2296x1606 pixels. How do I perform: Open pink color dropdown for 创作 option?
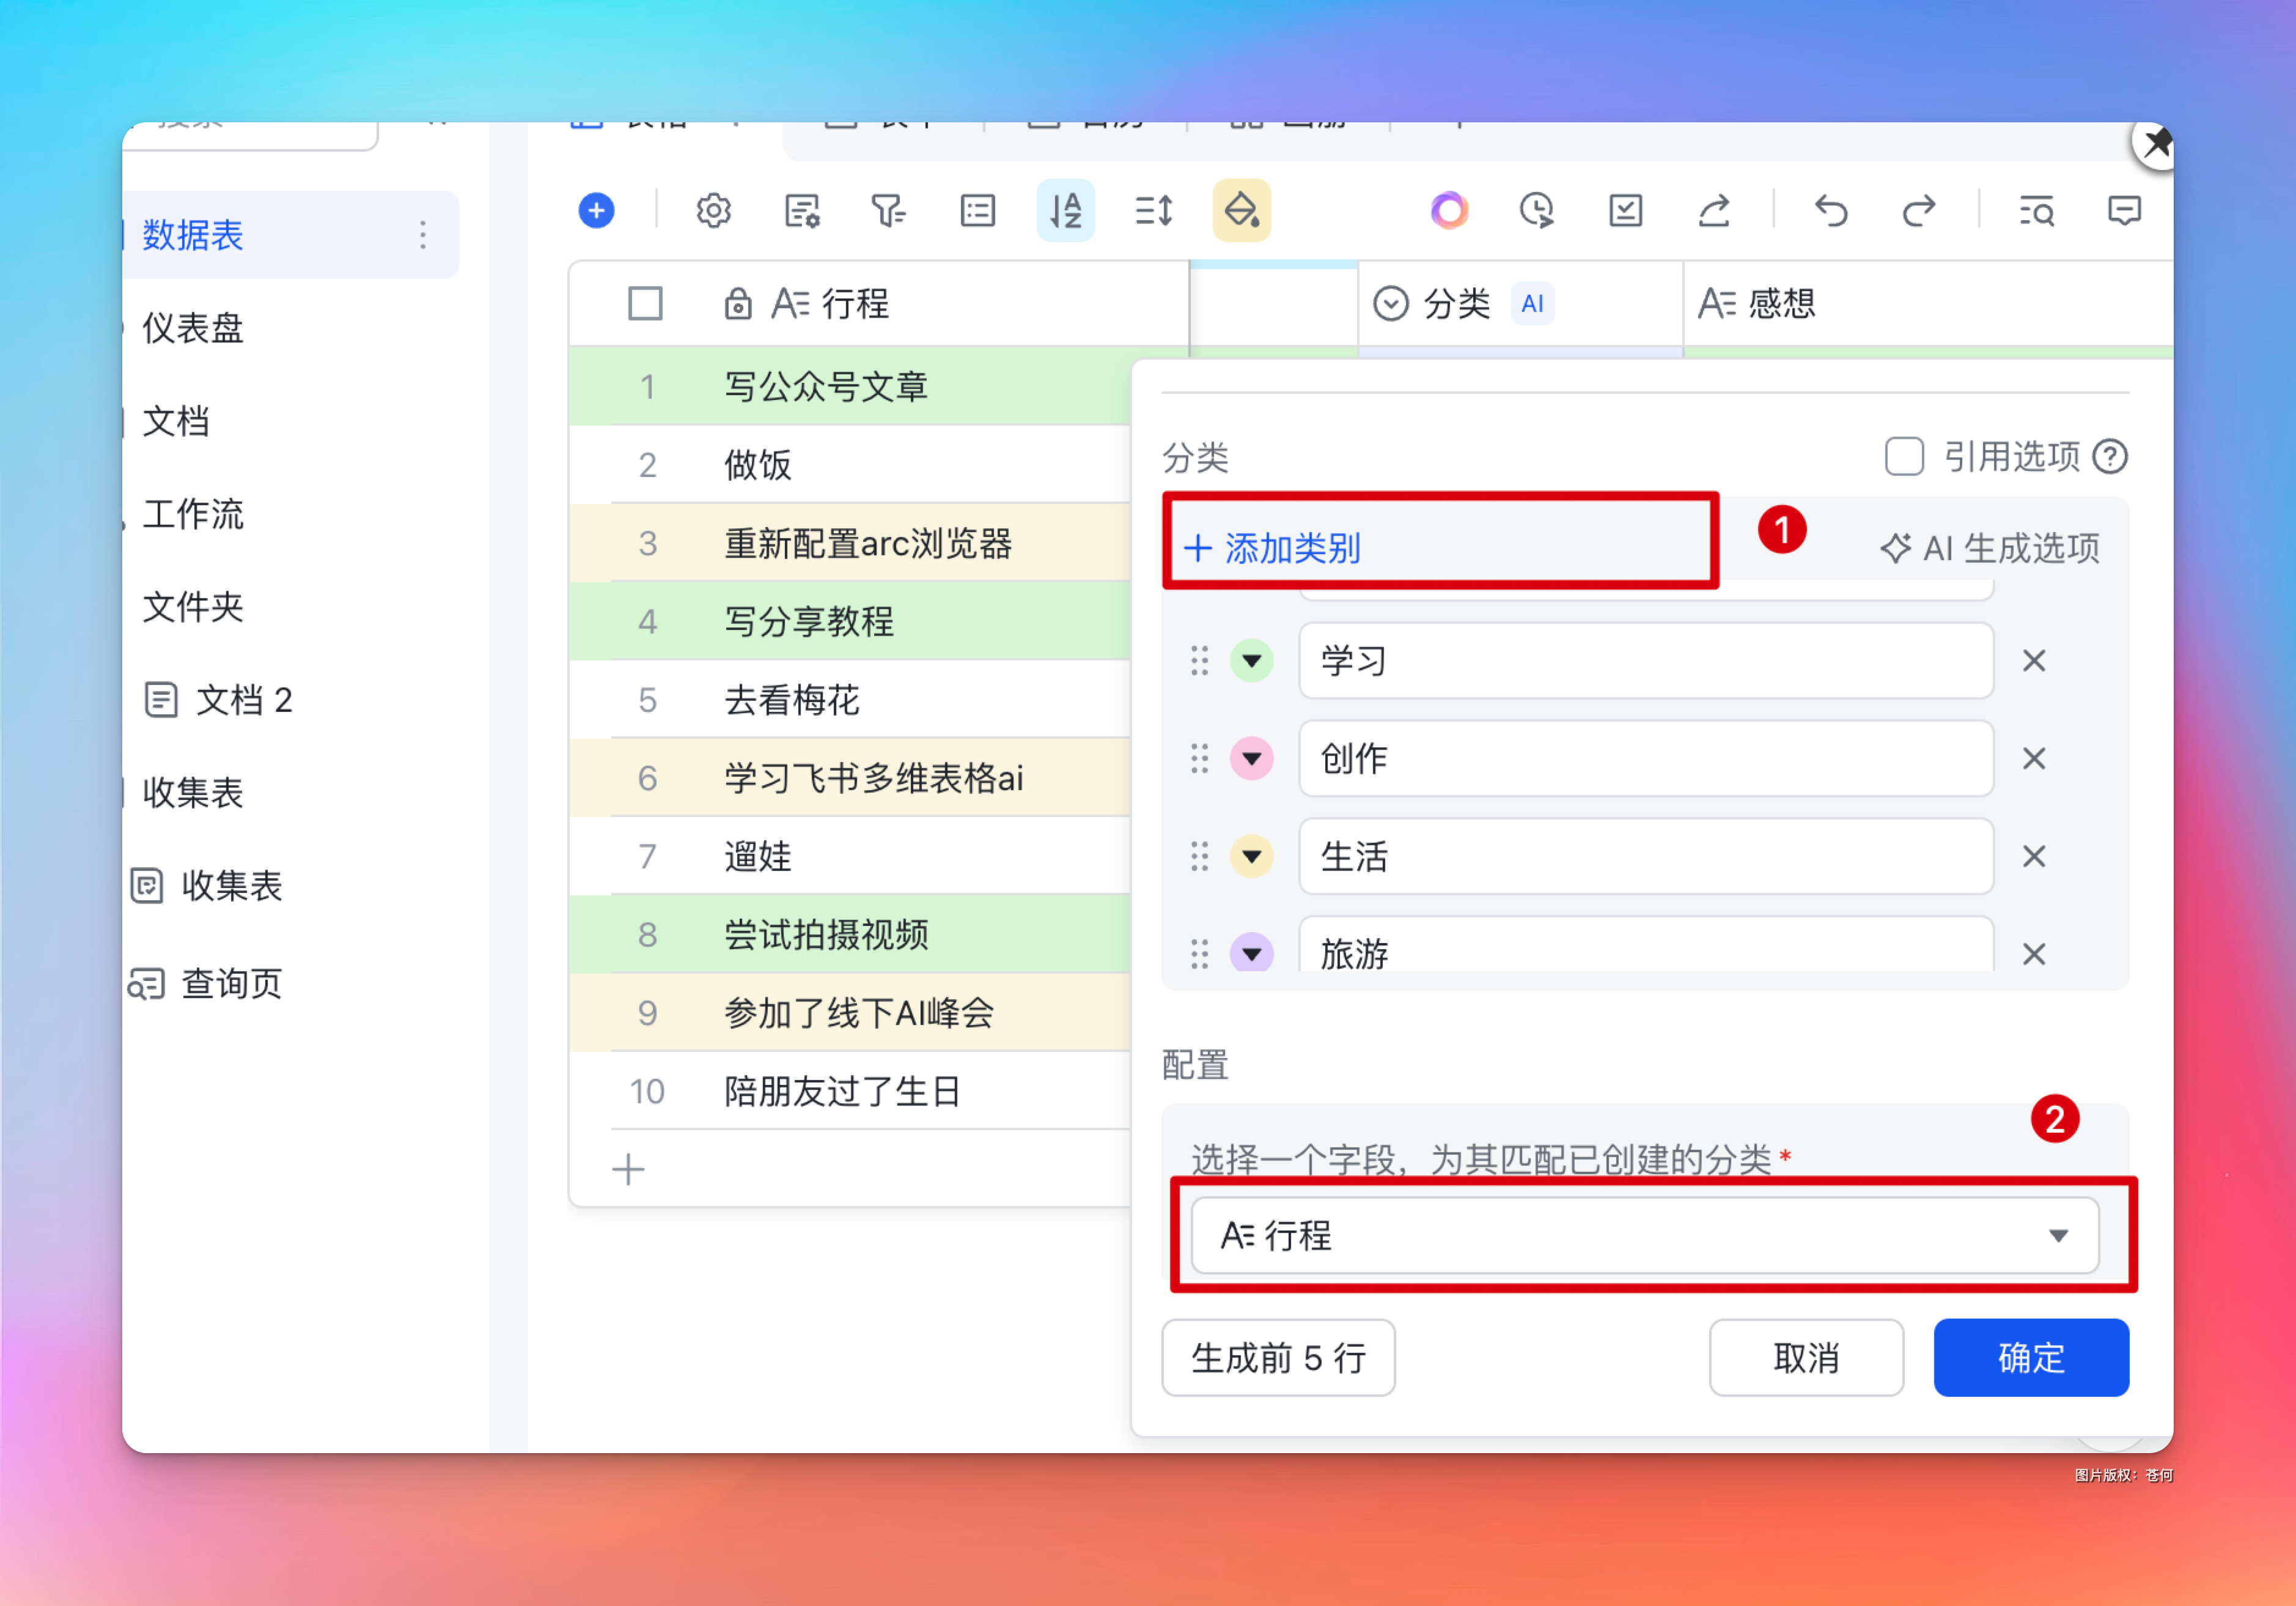pyautogui.click(x=1251, y=758)
